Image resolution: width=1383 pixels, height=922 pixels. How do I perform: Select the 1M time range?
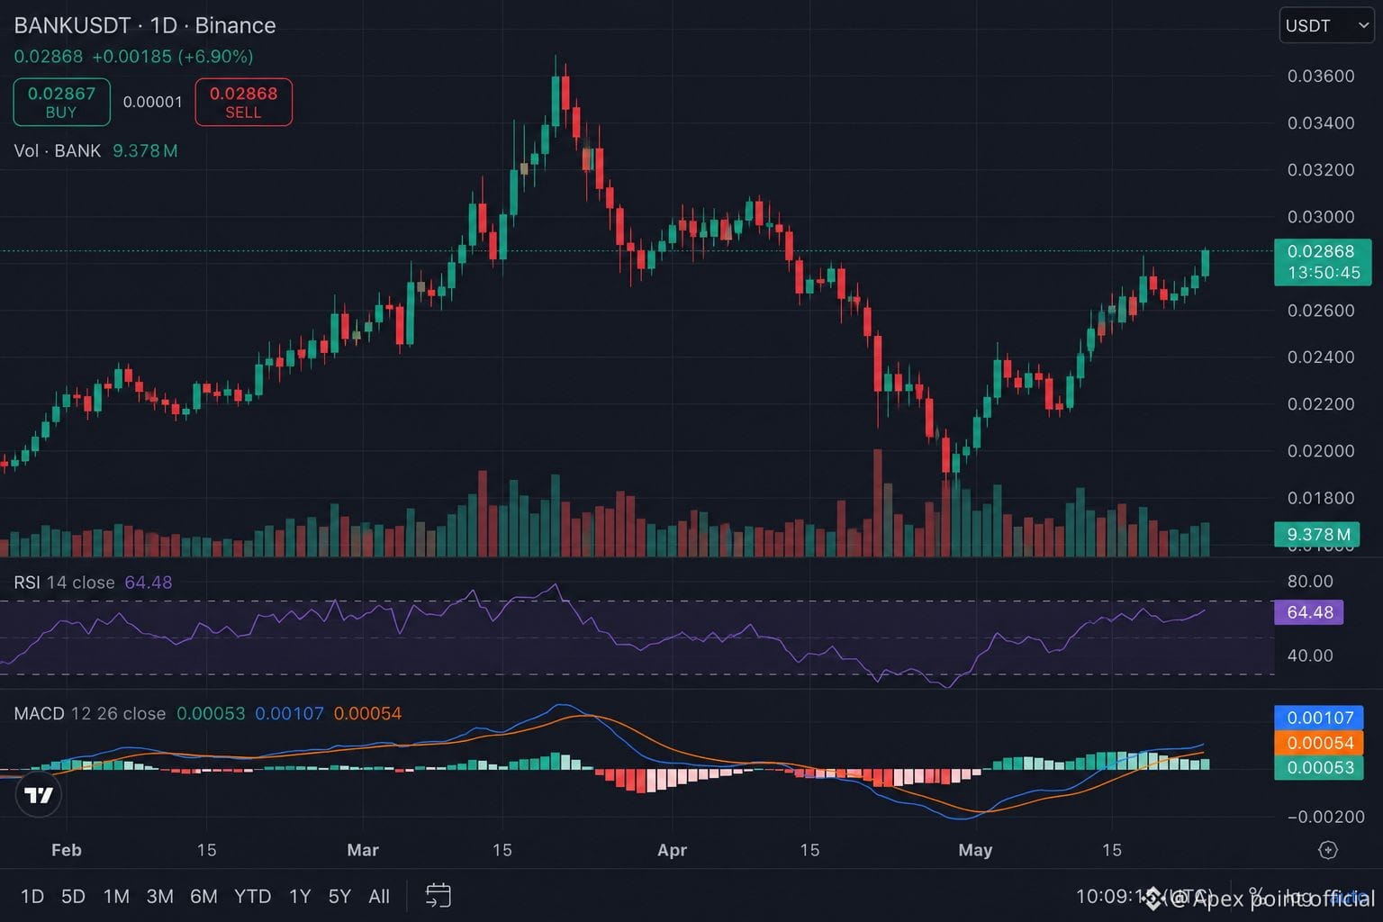(116, 896)
